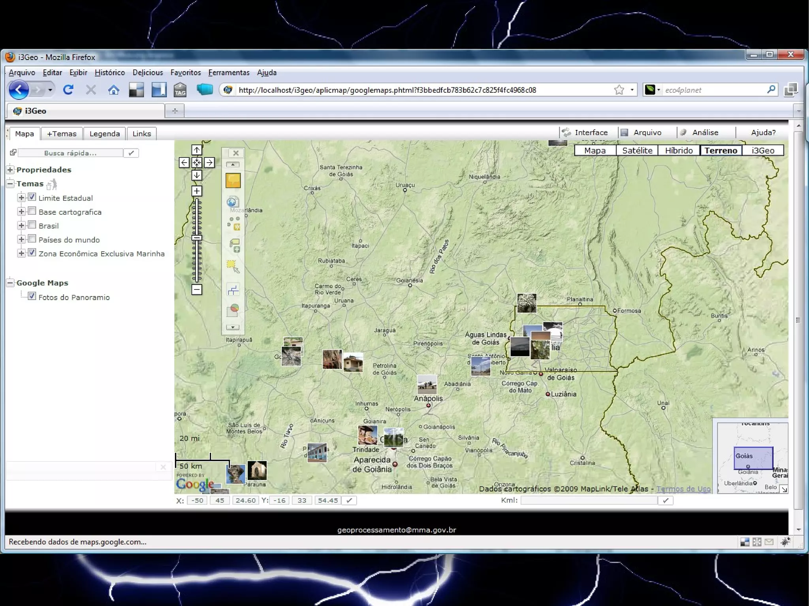The height and width of the screenshot is (606, 809).
Task: Click the globe document tool icon
Action: (x=233, y=202)
